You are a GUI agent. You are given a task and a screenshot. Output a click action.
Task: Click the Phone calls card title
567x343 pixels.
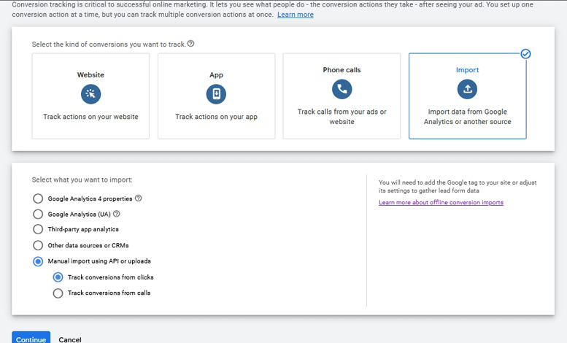click(x=342, y=70)
